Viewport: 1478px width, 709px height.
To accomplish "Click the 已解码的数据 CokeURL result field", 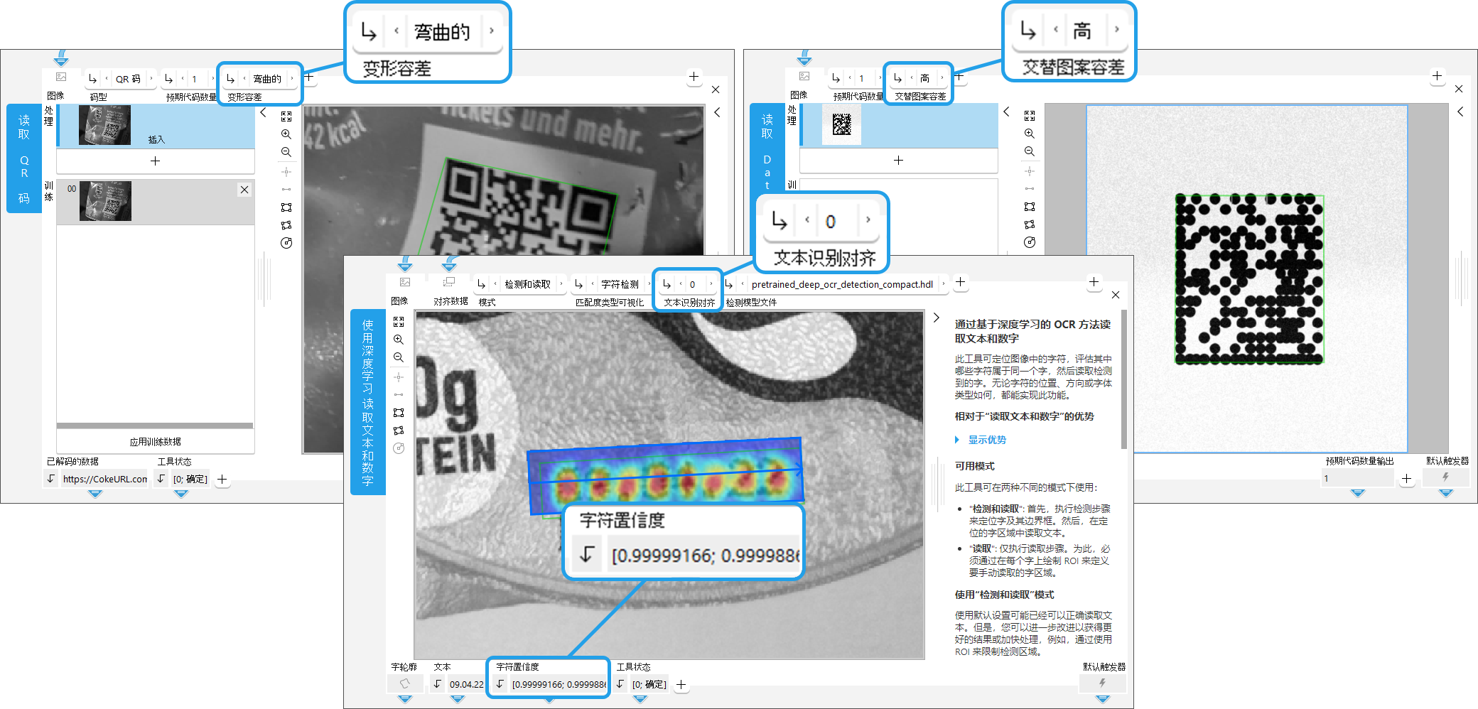I will [104, 479].
